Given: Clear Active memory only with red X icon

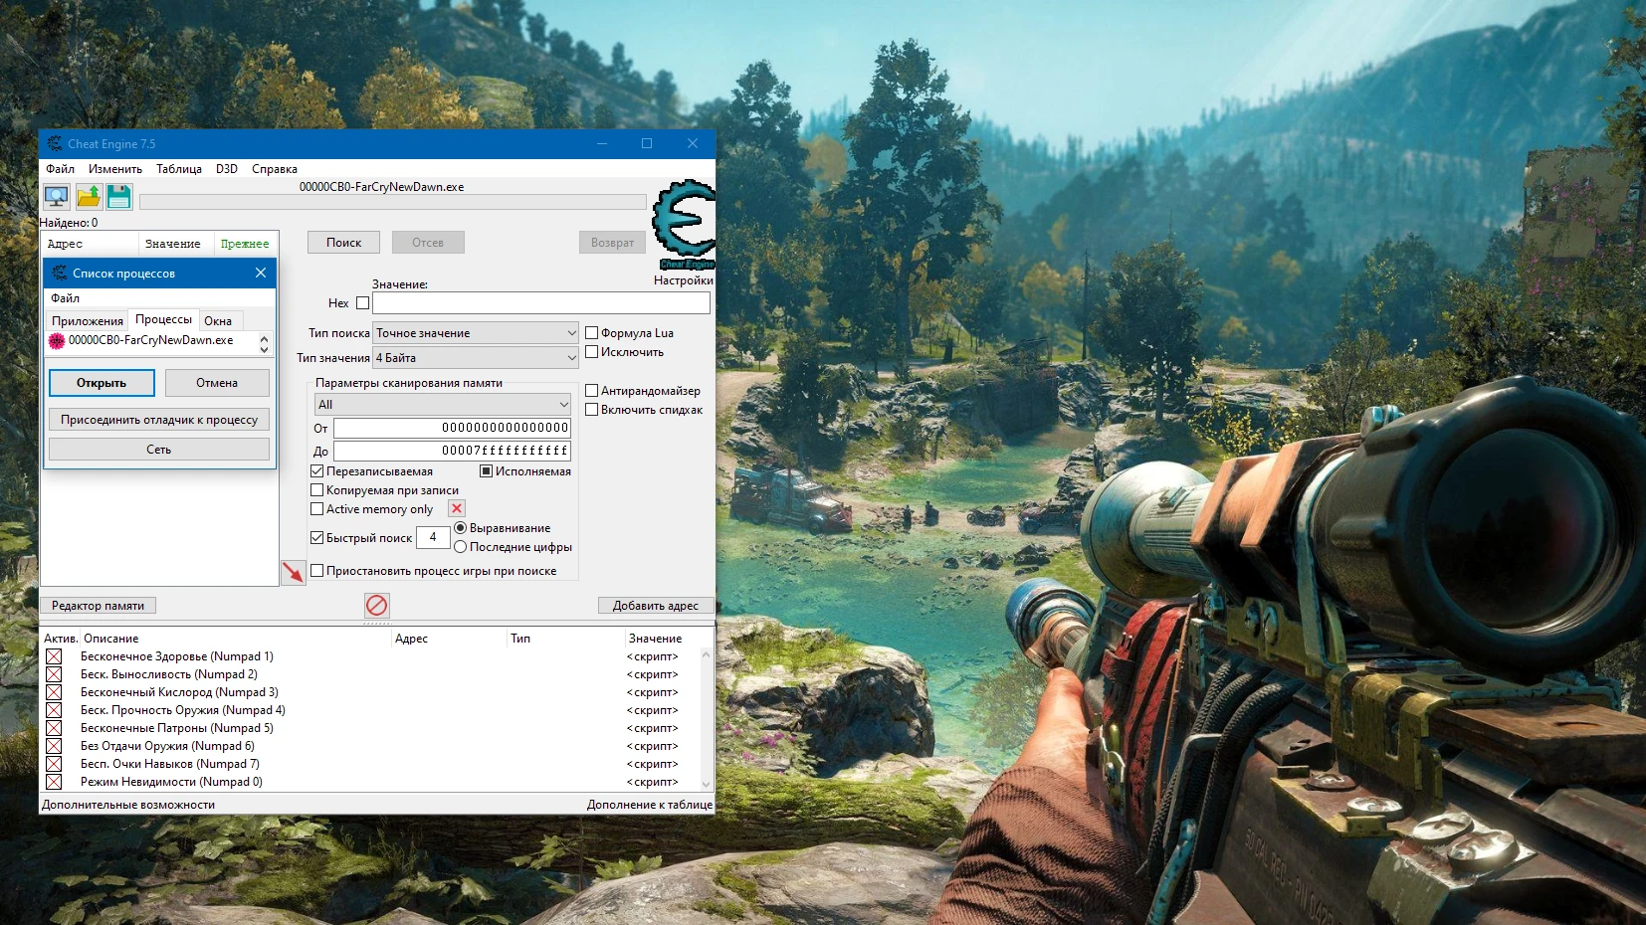Looking at the screenshot, I should coord(456,508).
